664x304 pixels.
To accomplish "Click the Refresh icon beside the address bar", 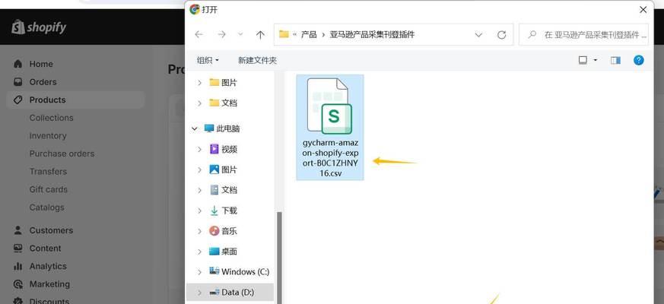I will pyautogui.click(x=501, y=35).
